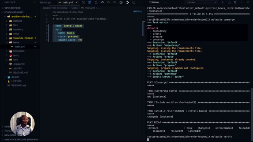This screenshot has height=142, width=253.
Task: Click the editor minimap preview
Action: pyautogui.click(x=138, y=11)
